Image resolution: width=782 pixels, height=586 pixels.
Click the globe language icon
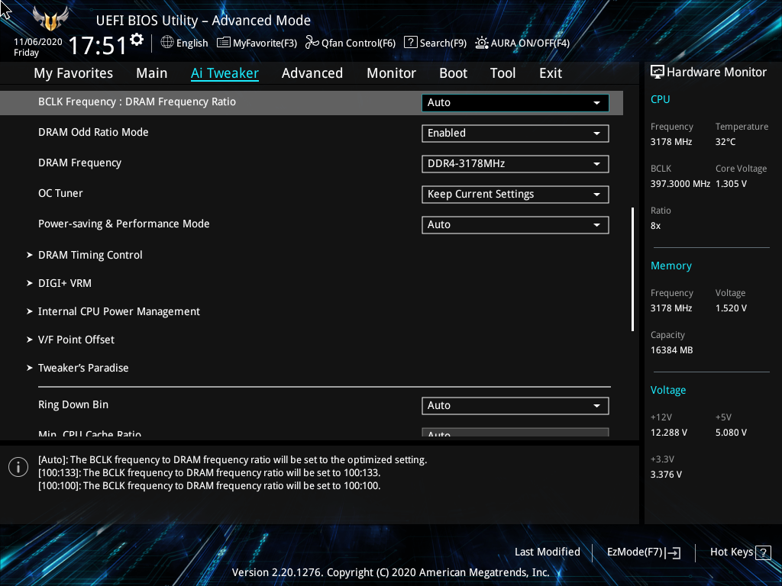(167, 43)
